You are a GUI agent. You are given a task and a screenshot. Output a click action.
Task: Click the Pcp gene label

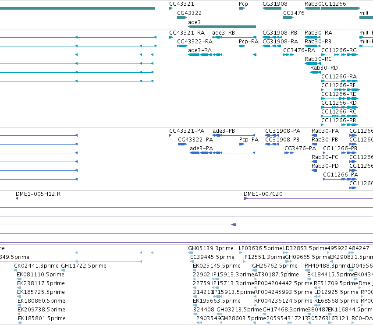tap(243, 4)
